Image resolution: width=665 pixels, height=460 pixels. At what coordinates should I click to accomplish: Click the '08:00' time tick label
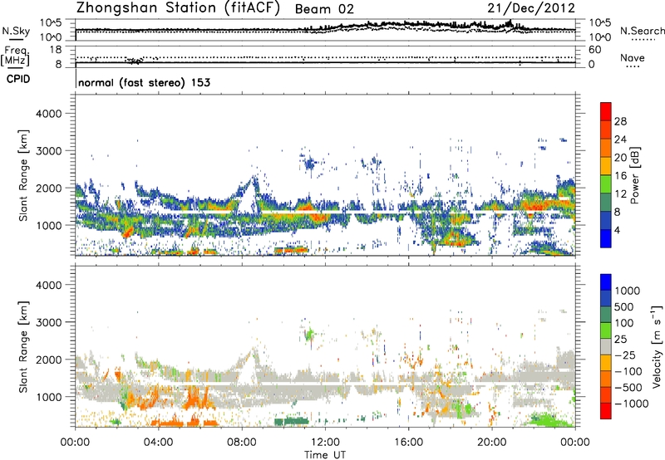(x=242, y=443)
